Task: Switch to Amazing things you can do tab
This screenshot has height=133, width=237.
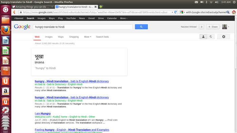Action: pyautogui.click(x=33, y=7)
